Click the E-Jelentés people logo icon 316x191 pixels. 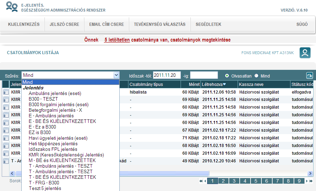coord(12,7)
